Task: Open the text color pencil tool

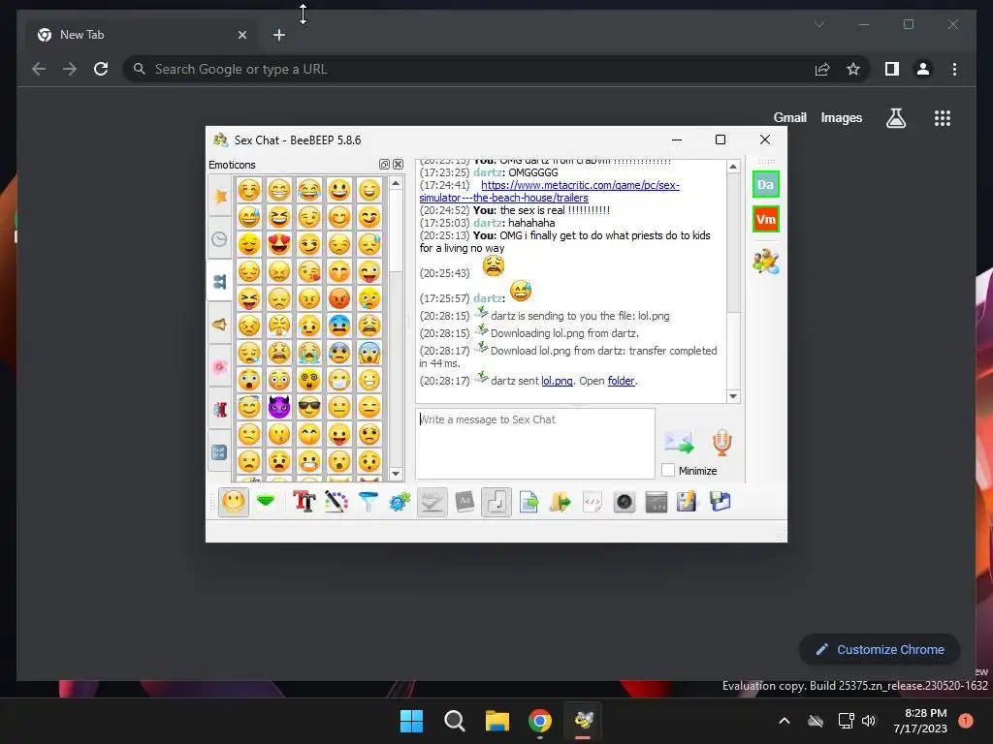Action: (336, 503)
